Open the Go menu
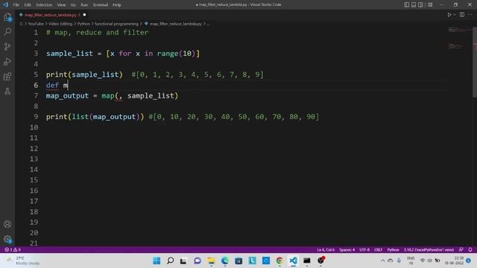The image size is (477, 268). [x=73, y=5]
